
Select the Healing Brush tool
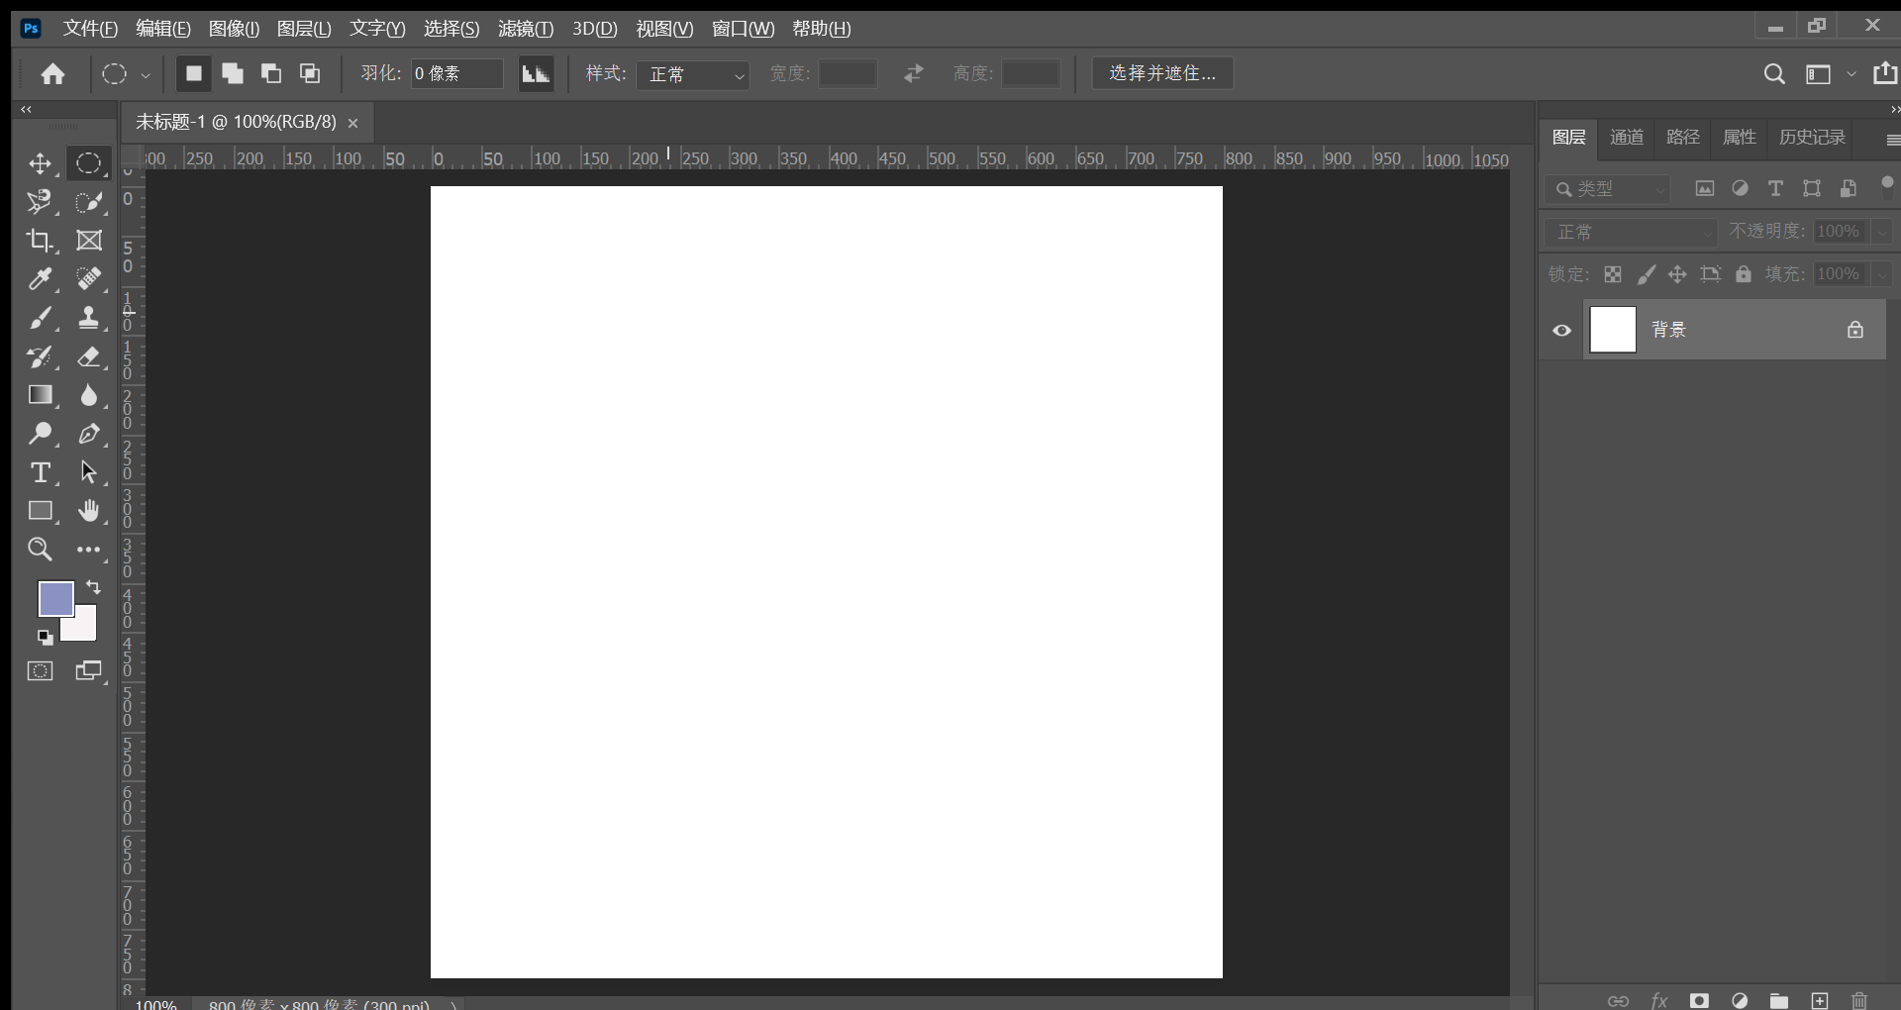(89, 279)
